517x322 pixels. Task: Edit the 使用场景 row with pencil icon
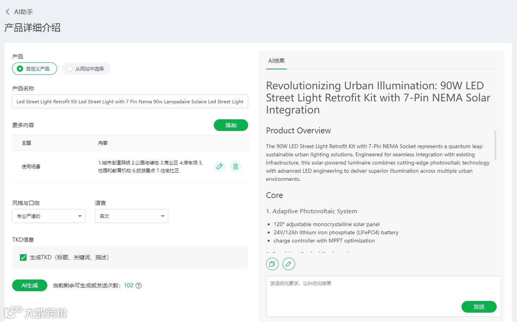click(220, 166)
